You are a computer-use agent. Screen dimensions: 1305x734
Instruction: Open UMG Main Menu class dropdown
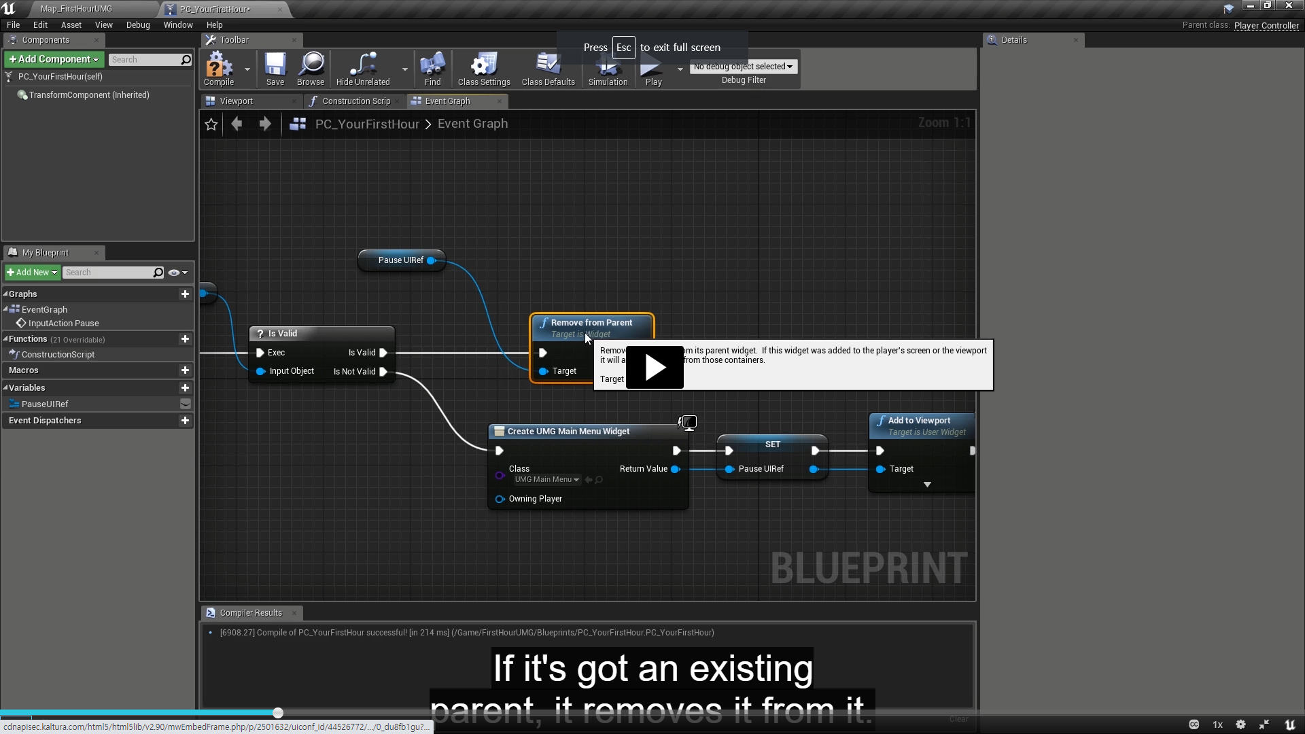(546, 480)
